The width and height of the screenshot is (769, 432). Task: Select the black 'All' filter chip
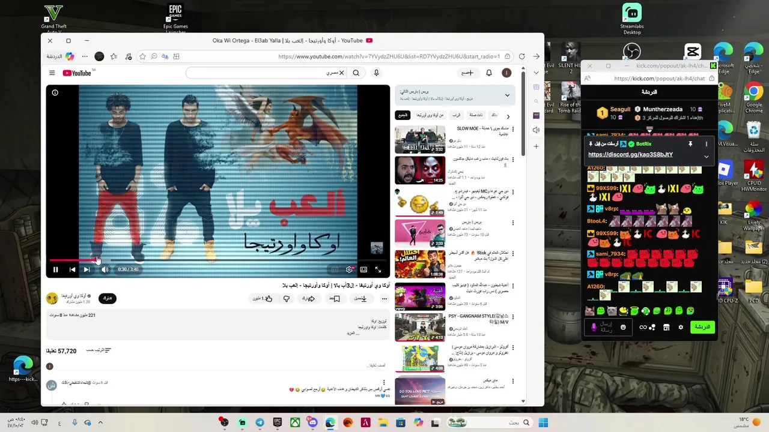(x=403, y=115)
